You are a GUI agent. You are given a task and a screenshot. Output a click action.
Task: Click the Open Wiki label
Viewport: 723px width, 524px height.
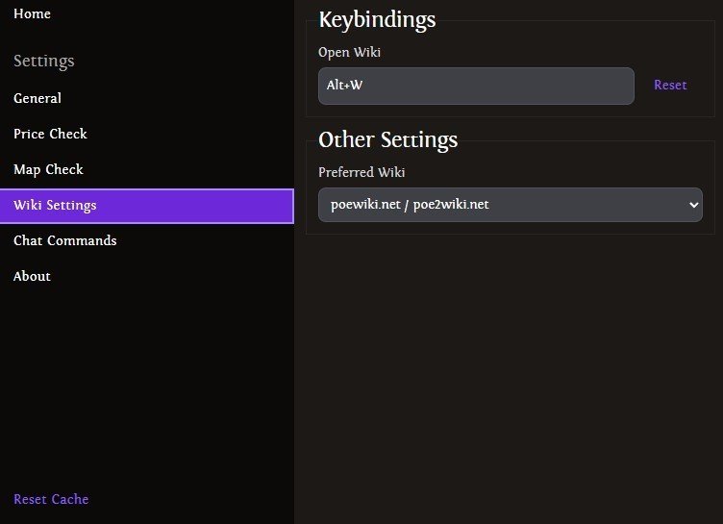[350, 52]
